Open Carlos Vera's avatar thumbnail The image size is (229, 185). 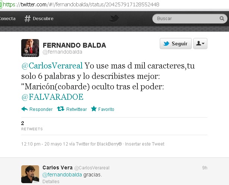30,174
